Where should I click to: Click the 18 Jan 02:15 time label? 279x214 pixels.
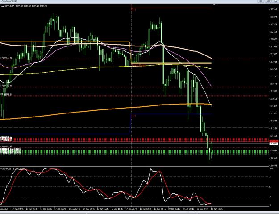coord(146,209)
